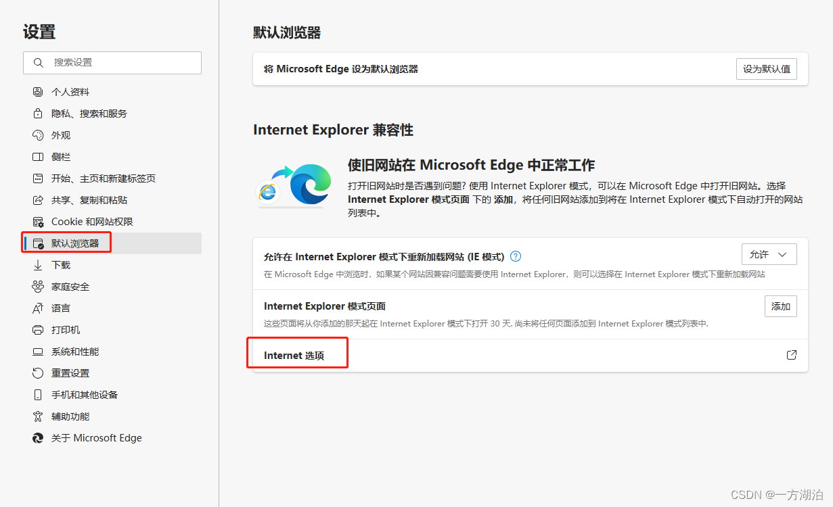Click the 系统和性能 laptop icon
The image size is (833, 507).
pyautogui.click(x=38, y=352)
